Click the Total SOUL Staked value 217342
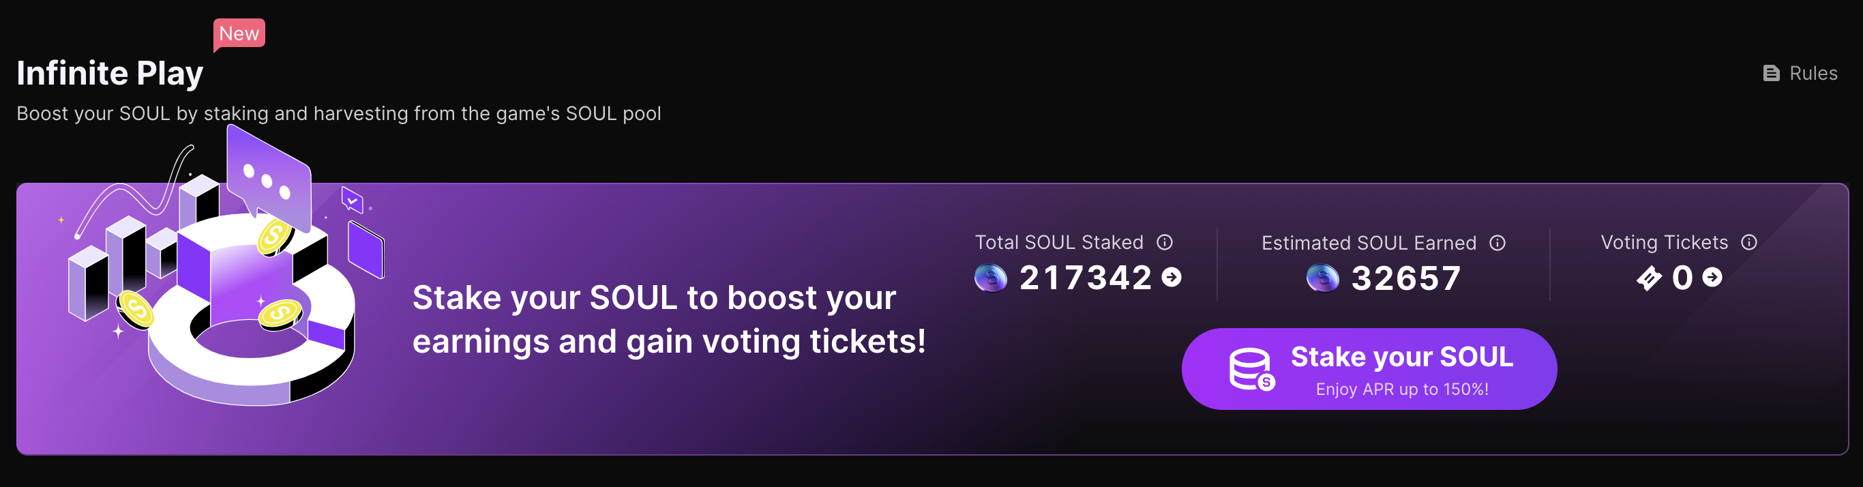 tap(1086, 278)
